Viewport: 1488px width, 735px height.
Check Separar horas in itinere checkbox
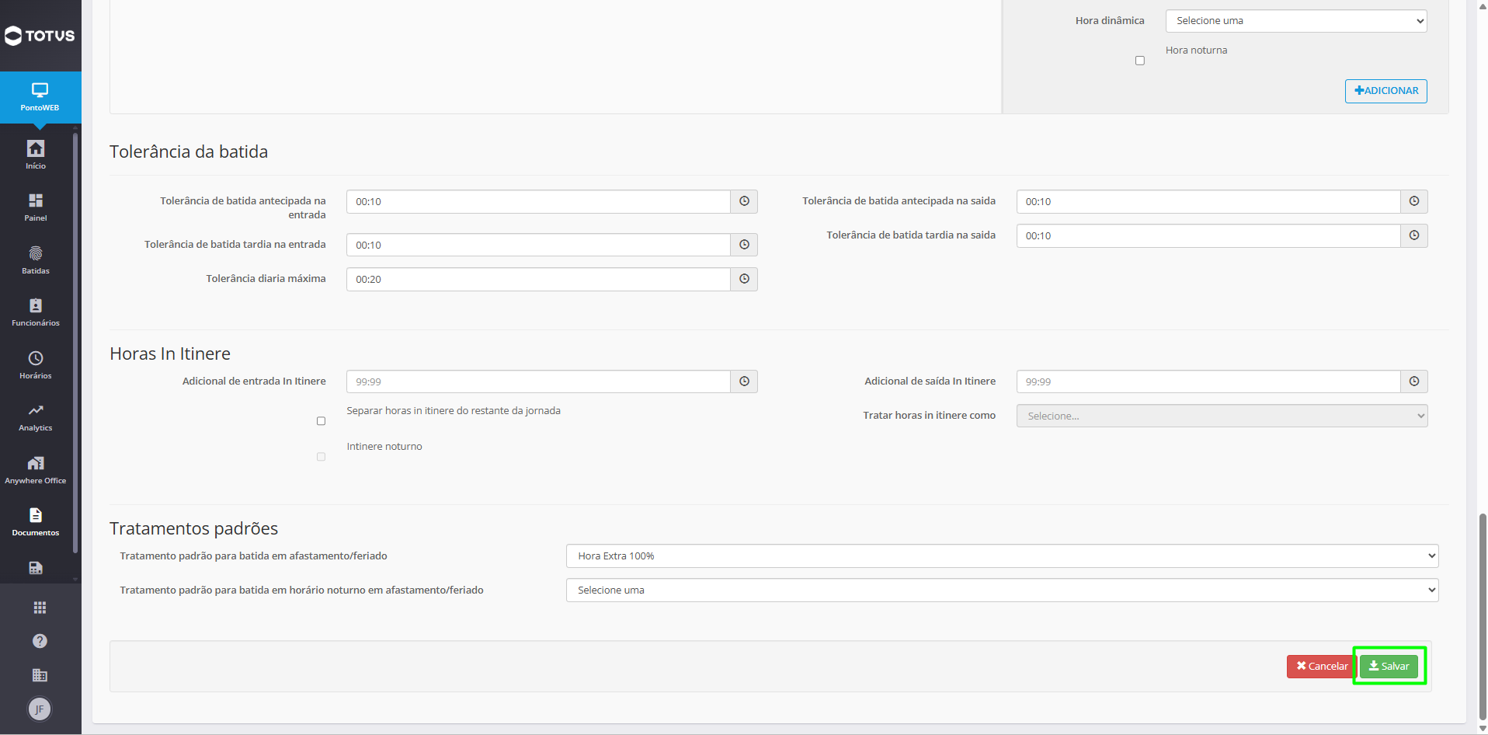321,421
